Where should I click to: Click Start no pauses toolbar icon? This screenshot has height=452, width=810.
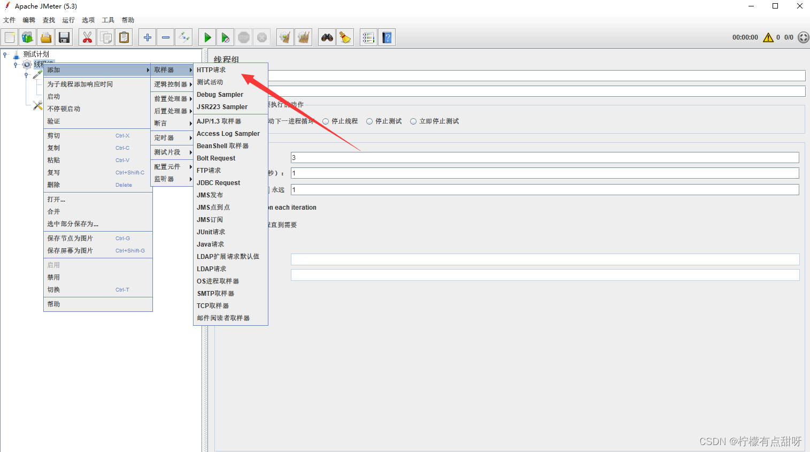(x=226, y=37)
